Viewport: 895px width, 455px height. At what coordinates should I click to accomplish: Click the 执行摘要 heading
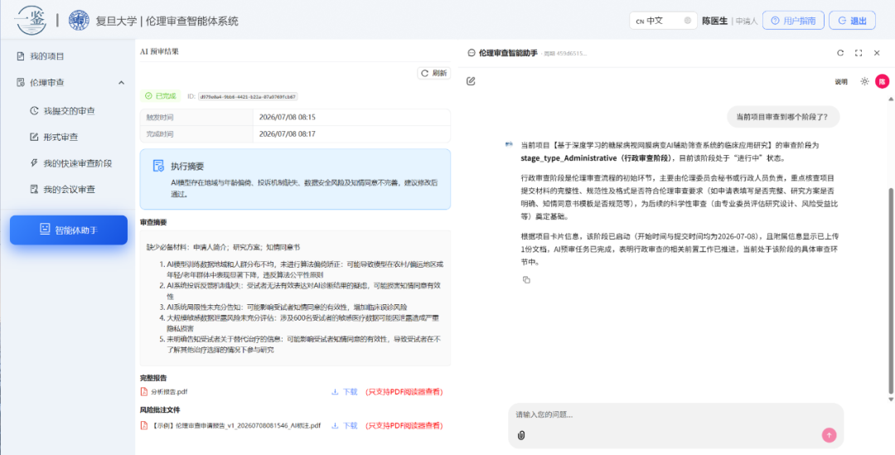187,166
